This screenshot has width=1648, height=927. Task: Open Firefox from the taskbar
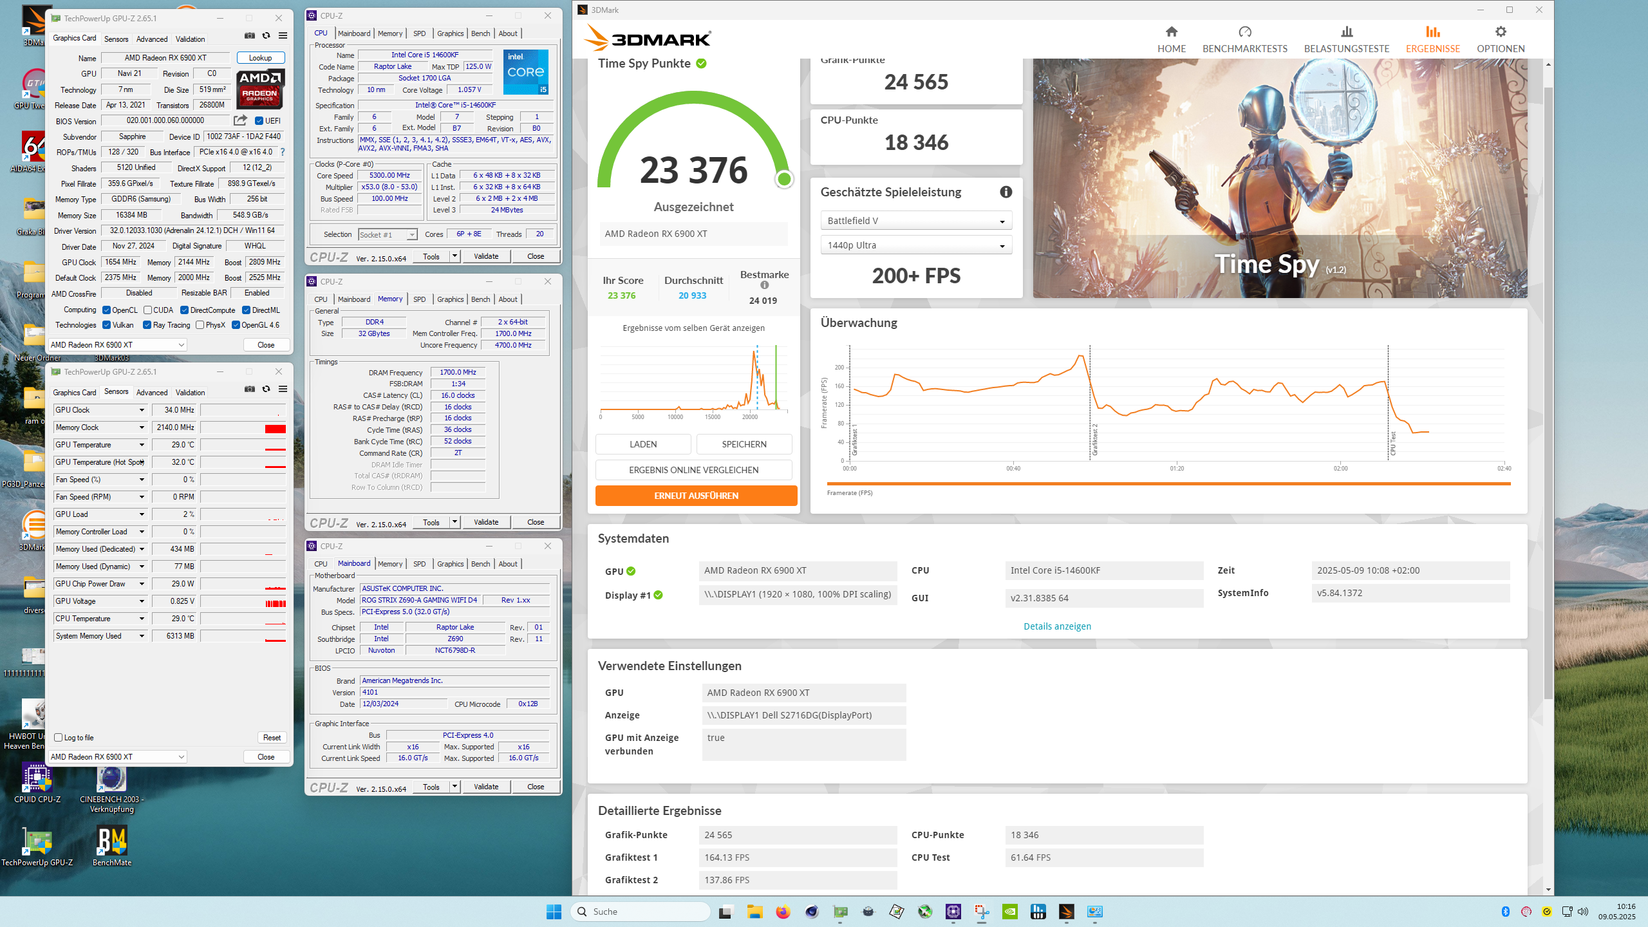[783, 912]
